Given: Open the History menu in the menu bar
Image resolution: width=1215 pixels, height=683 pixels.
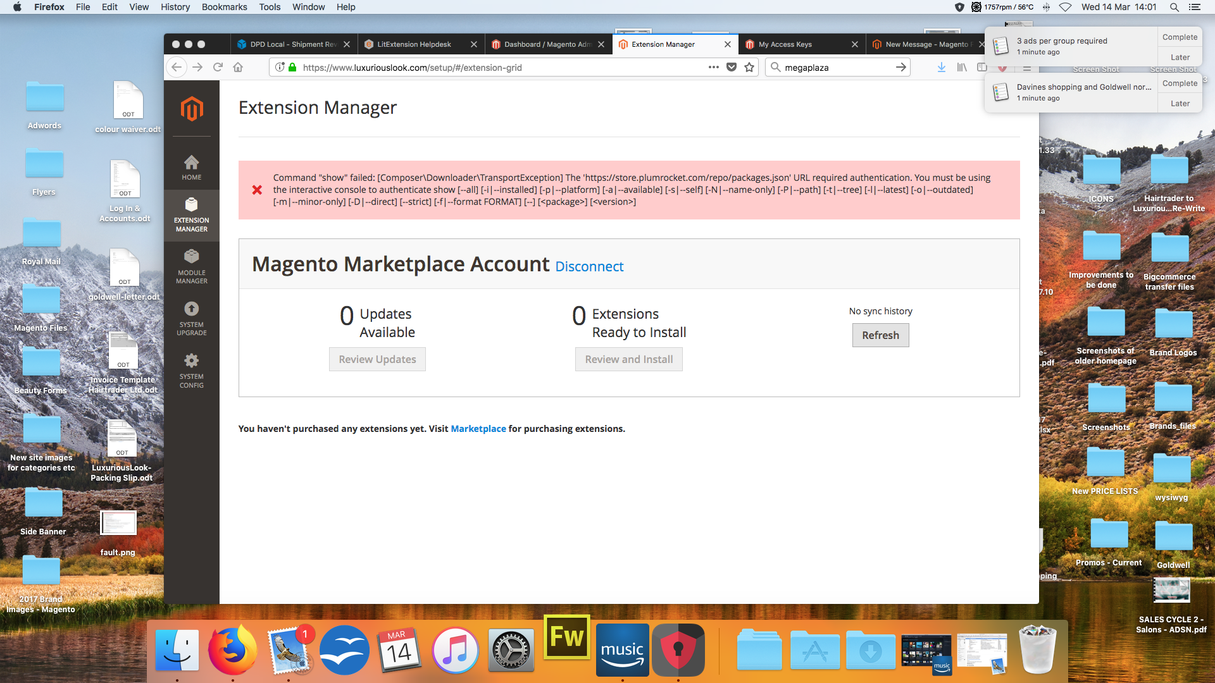Looking at the screenshot, I should point(175,7).
